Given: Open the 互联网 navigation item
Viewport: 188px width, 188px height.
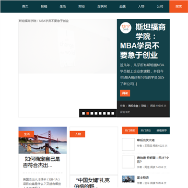Looking at the screenshot, I should 102,6.
